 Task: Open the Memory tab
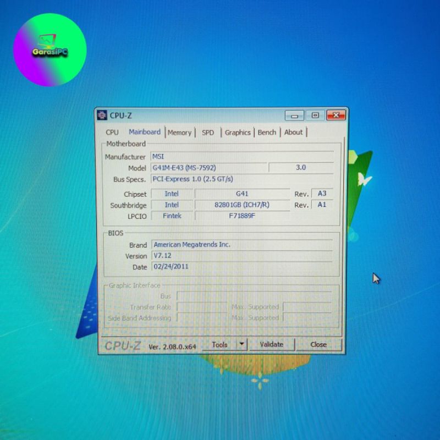(179, 133)
